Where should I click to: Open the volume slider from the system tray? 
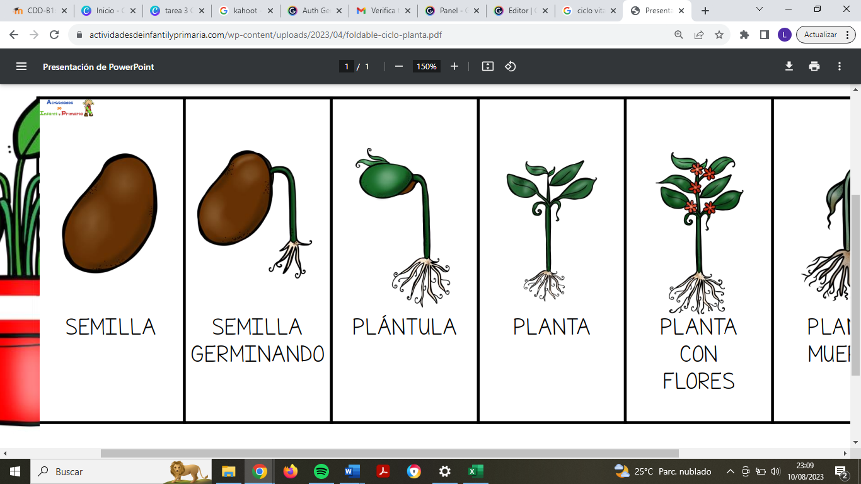776,471
